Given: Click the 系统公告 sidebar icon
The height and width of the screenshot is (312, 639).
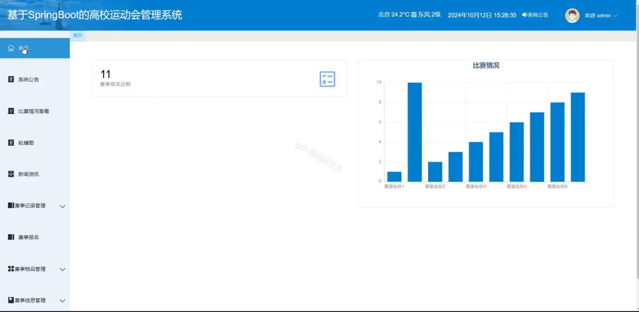Looking at the screenshot, I should point(11,80).
